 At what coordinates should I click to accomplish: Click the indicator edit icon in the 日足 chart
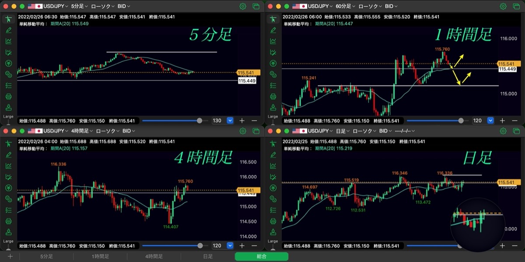(273, 177)
